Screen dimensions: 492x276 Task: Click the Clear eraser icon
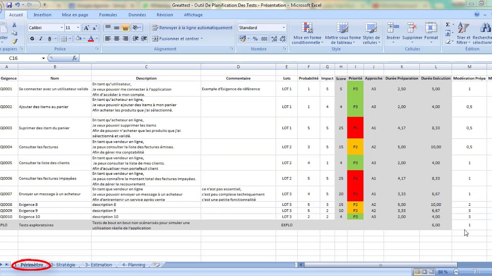448,41
